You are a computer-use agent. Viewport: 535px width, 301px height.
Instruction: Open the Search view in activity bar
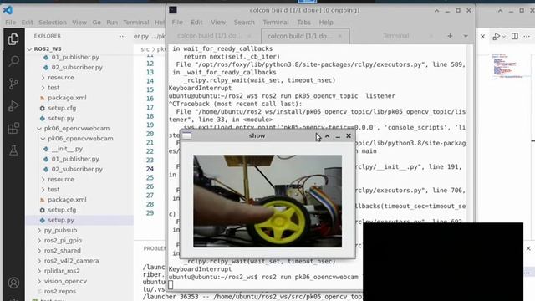tap(13, 61)
